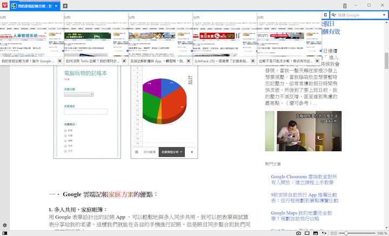
Task: Open page actions code brackets icon
Action: [324, 233]
